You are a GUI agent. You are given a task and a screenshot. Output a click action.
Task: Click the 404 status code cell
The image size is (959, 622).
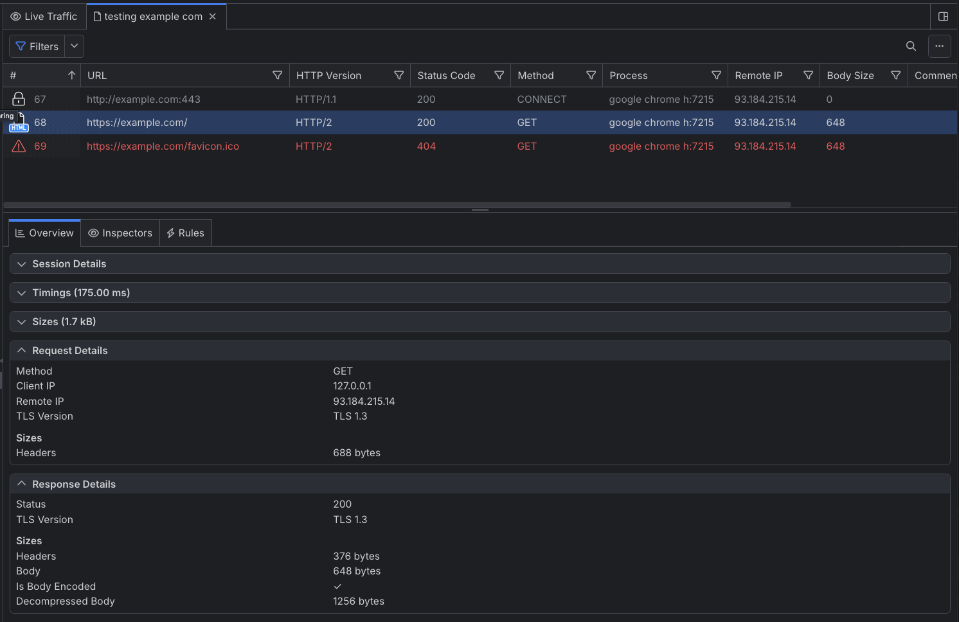tap(426, 147)
